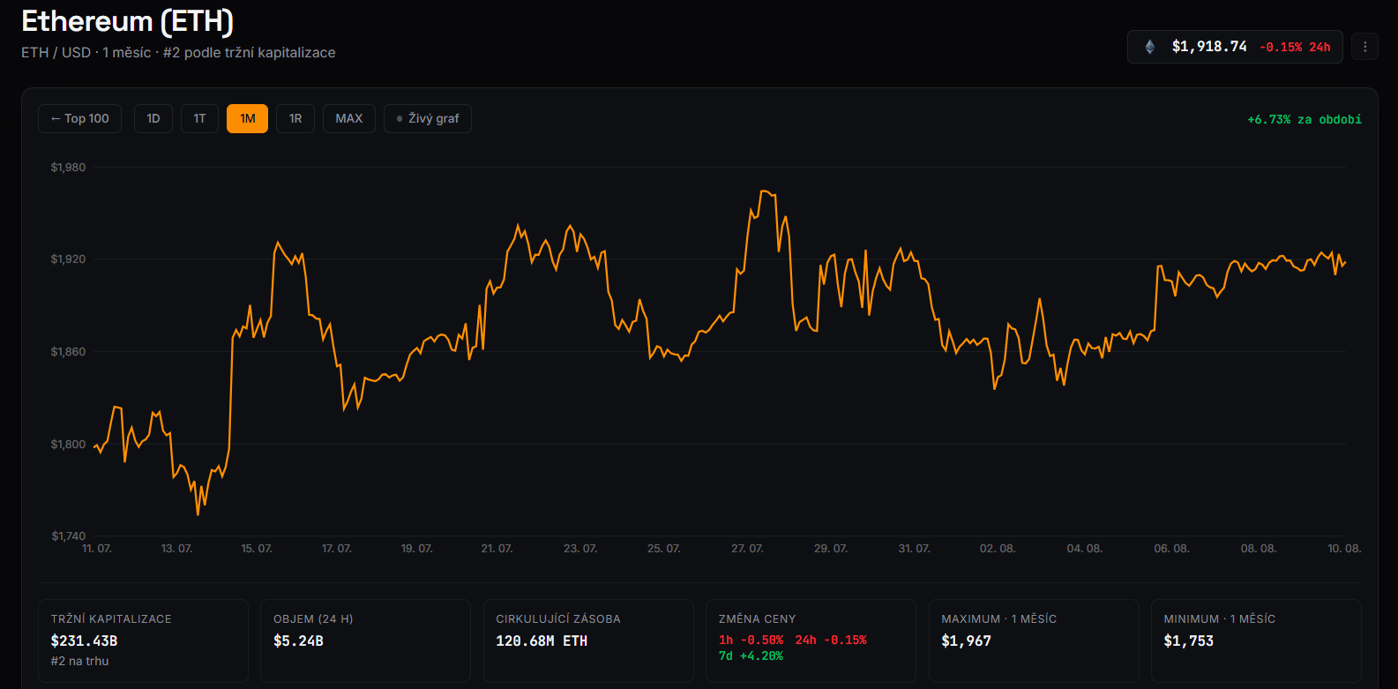
Task: Click the 29. 07. date label
Action: [831, 549]
